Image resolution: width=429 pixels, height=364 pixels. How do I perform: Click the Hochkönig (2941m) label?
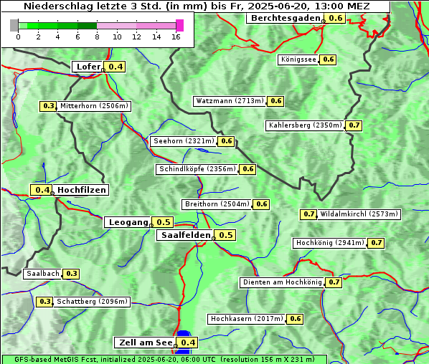tap(330, 243)
